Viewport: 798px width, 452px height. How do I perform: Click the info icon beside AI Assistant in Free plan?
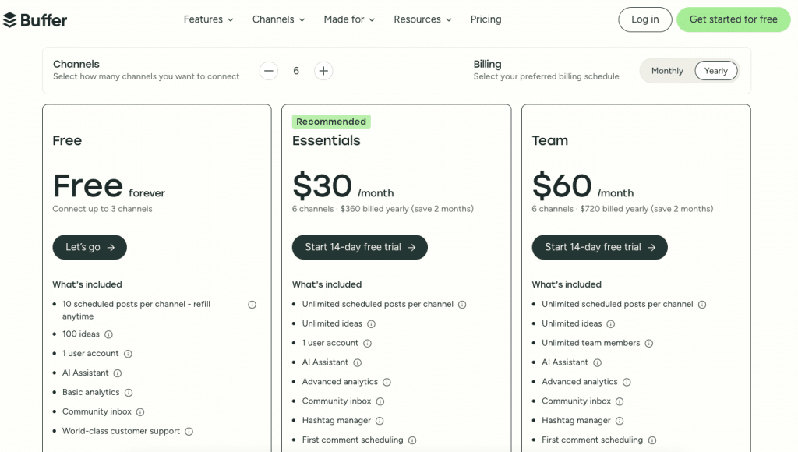coord(117,373)
